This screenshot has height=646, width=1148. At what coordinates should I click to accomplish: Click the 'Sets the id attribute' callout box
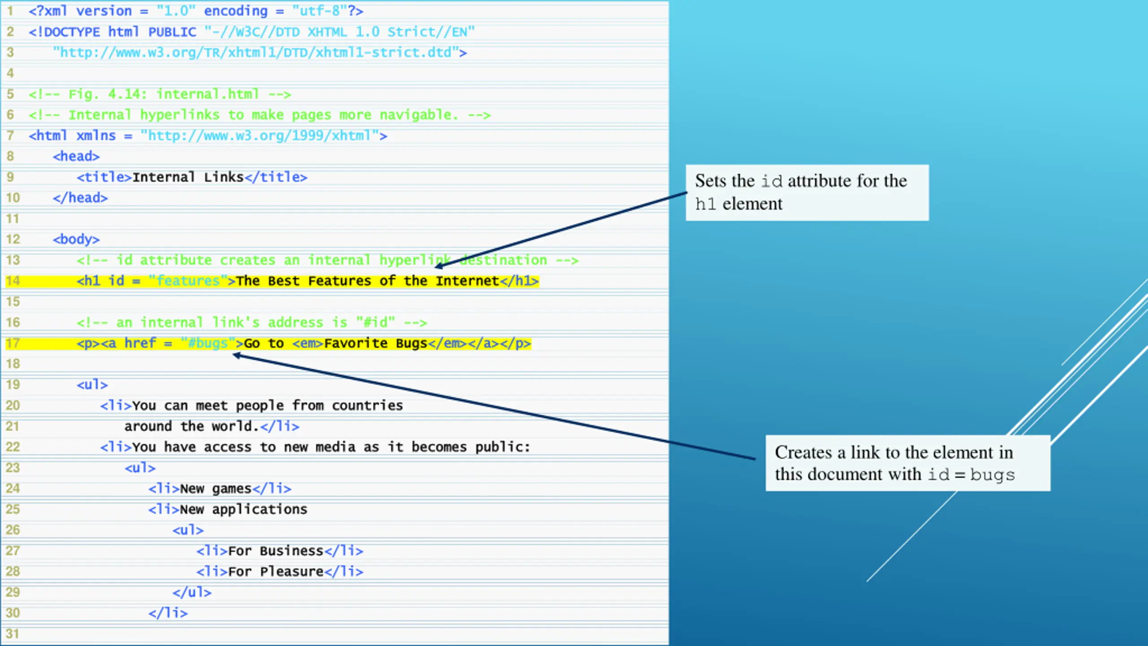(x=807, y=192)
